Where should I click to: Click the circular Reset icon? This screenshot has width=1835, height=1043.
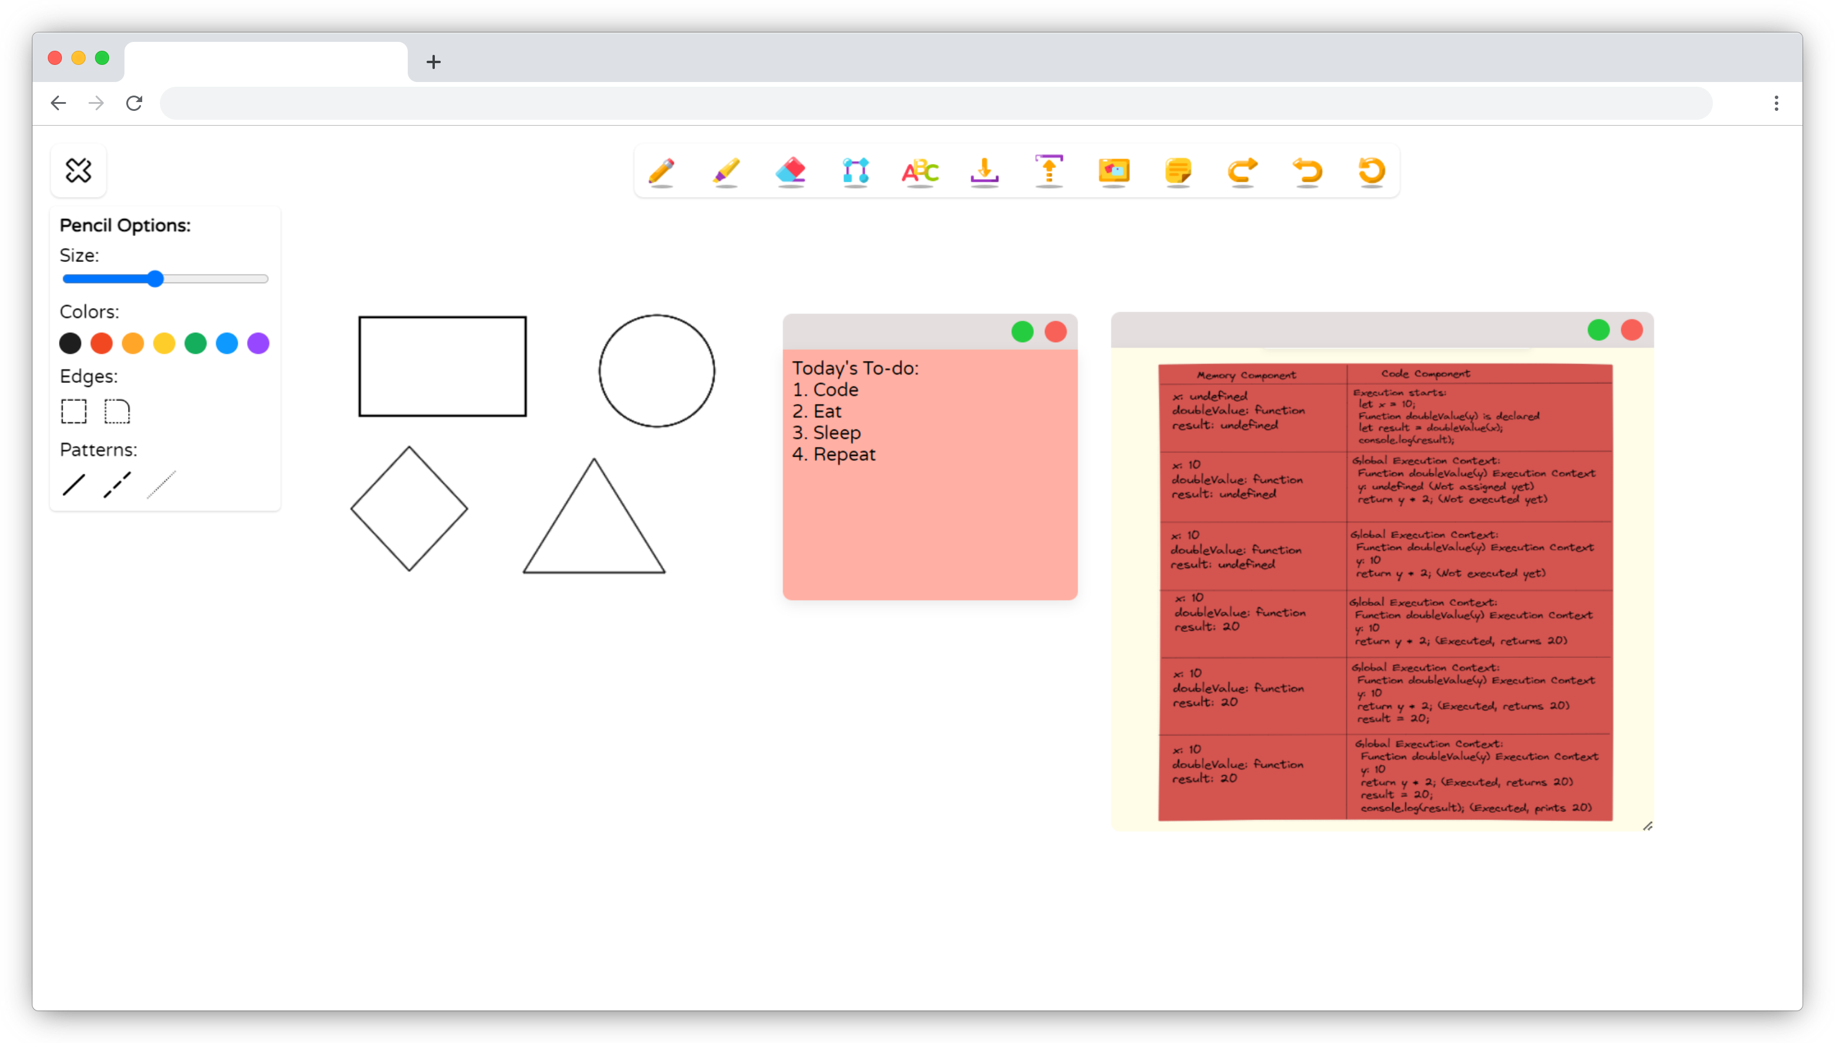(x=1372, y=171)
